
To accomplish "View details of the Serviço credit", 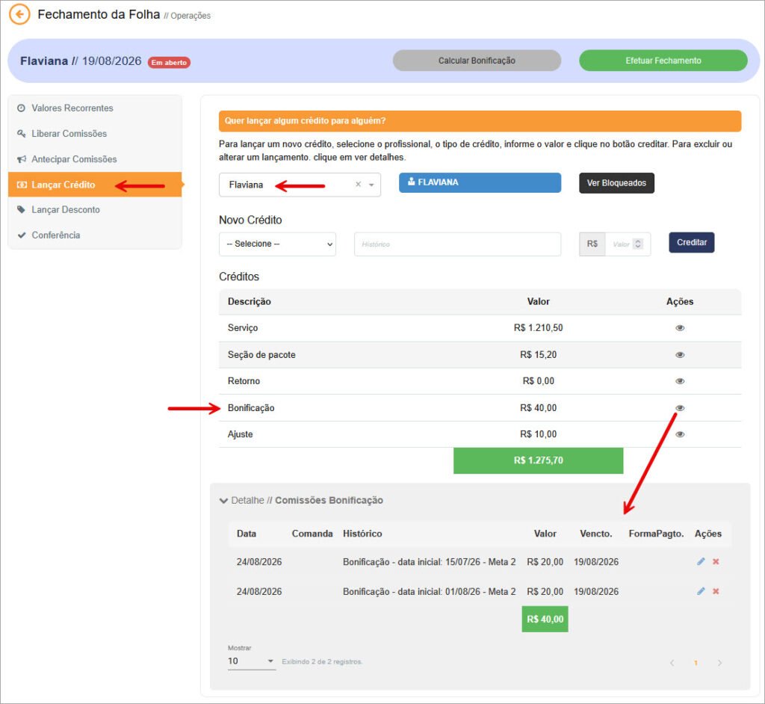I will [x=680, y=328].
